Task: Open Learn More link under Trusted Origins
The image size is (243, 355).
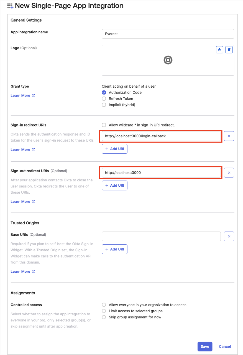Action: pyautogui.click(x=23, y=272)
